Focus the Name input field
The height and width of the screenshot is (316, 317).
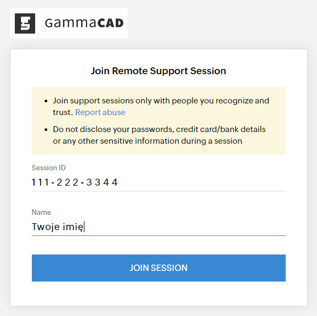coord(158,227)
